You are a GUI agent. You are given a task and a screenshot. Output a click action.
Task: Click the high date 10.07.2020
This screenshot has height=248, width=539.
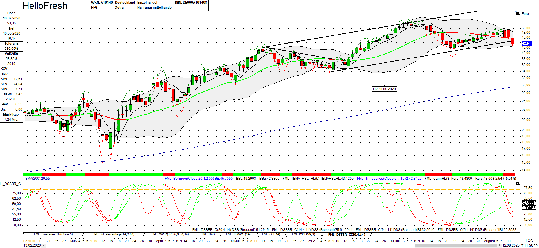tap(12, 18)
